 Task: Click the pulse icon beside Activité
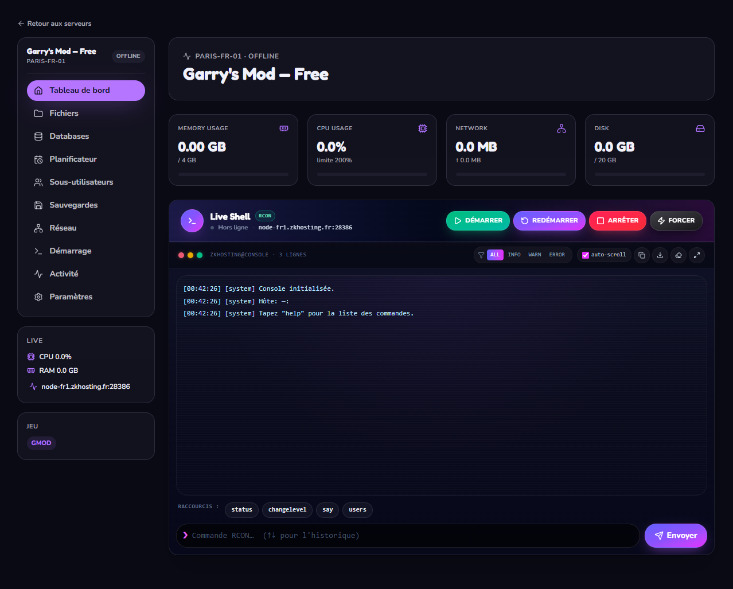pyautogui.click(x=38, y=274)
